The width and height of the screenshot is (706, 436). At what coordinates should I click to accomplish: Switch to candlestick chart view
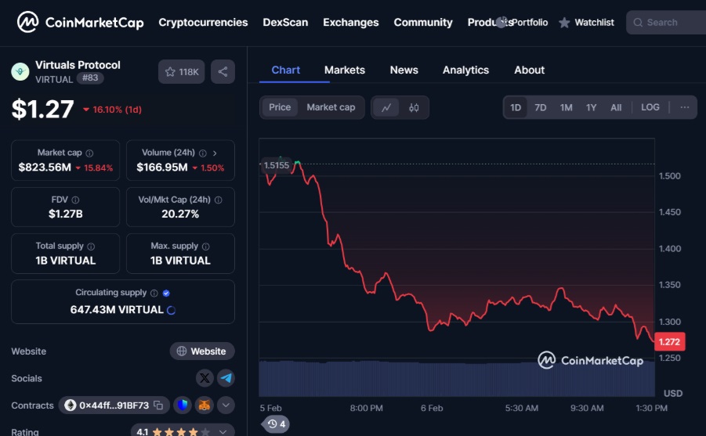click(x=414, y=107)
